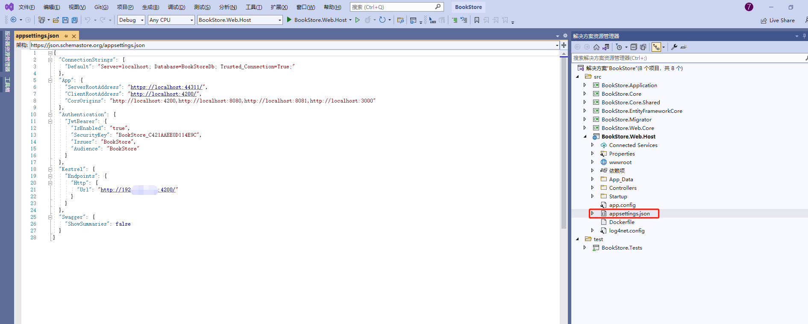Expand the BookStore.Tests project node
Viewport: 808px width, 324px height.
[585, 247]
